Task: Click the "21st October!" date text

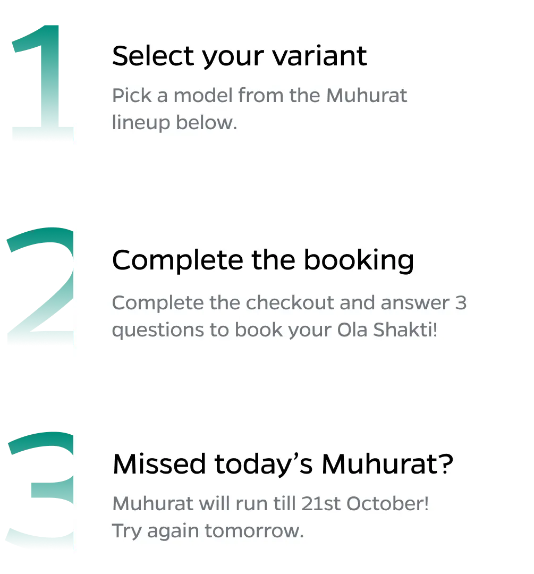Action: tap(365, 503)
